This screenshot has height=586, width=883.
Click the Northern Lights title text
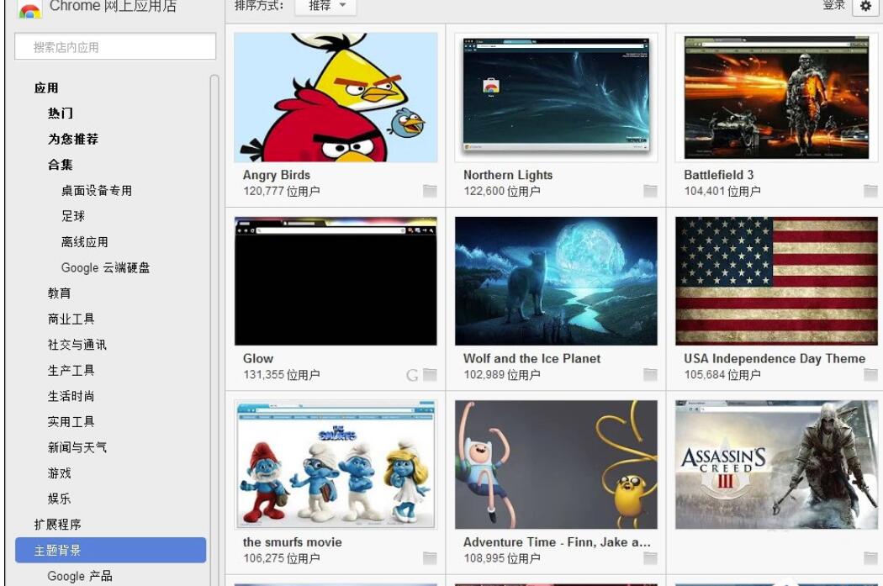[508, 175]
